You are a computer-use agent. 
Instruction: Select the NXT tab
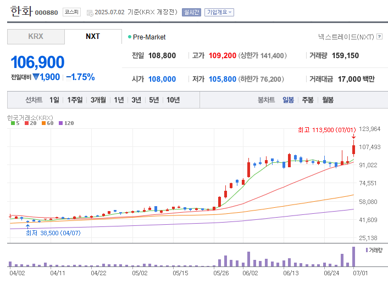click(93, 37)
